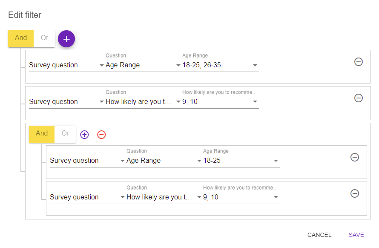Screen dimensions: 379x248
Task: Open the second row's How likely question dropdown
Action: (143, 101)
